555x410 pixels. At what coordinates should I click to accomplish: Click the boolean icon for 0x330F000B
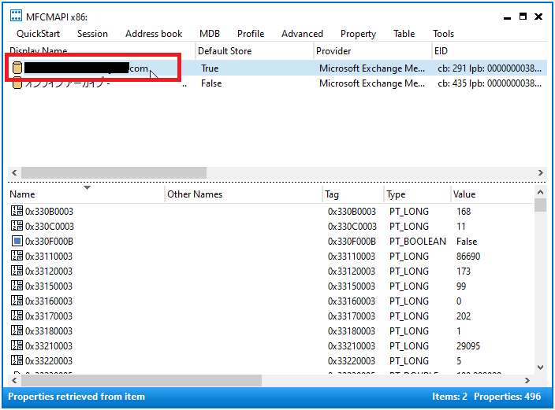[x=17, y=241]
